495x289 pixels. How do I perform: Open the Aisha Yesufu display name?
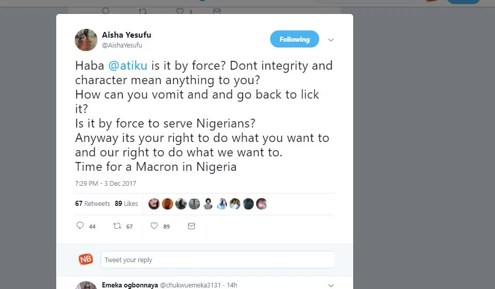pyautogui.click(x=126, y=35)
